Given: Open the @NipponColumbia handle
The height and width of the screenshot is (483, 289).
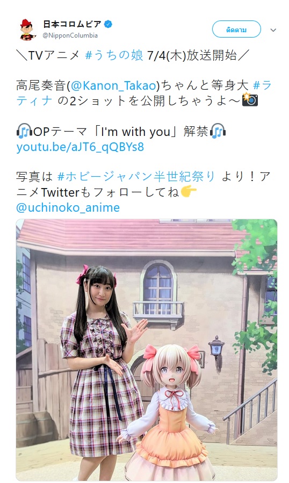Looking at the screenshot, I should pyautogui.click(x=70, y=35).
